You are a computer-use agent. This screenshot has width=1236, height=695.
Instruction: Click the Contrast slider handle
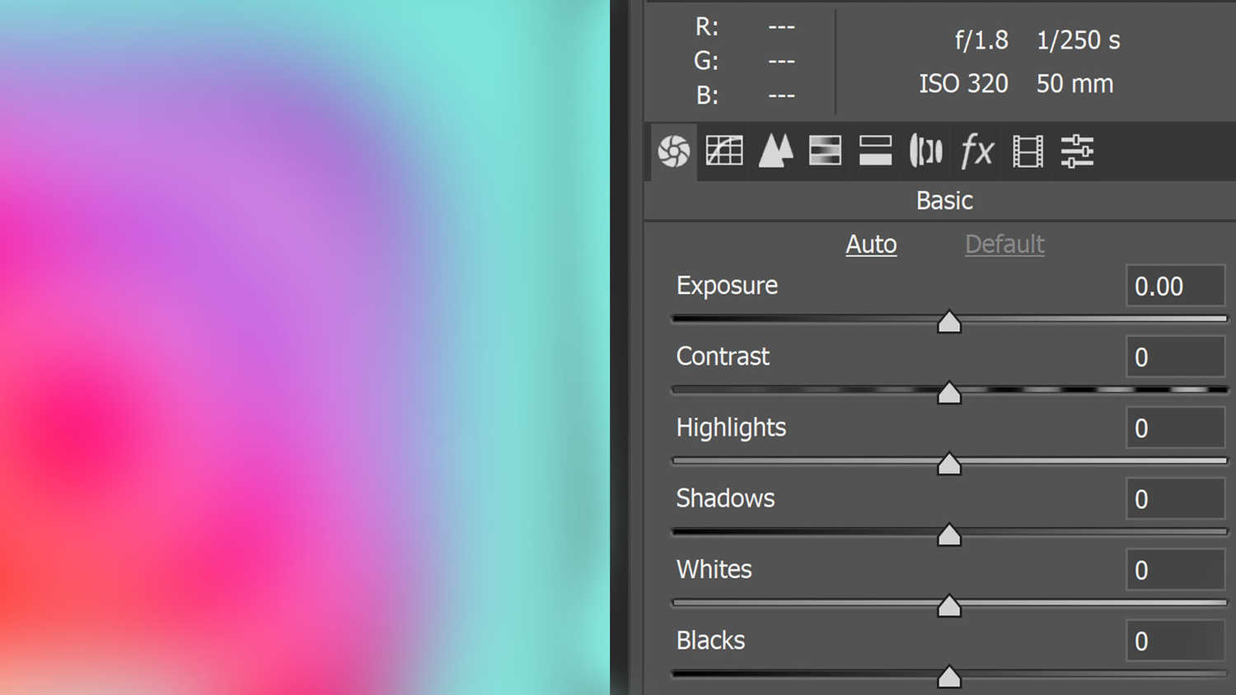pos(949,394)
